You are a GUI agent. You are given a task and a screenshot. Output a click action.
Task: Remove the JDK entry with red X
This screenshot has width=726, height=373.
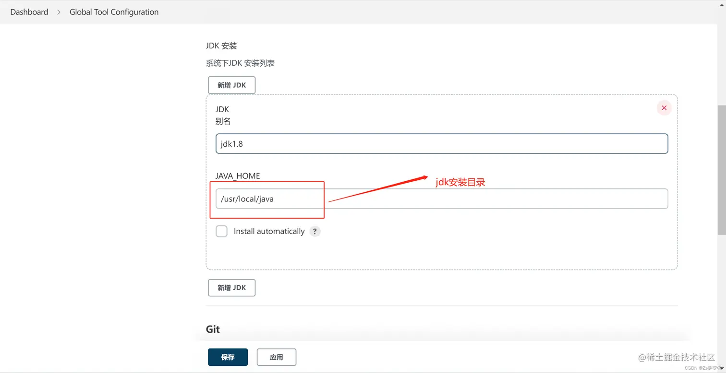point(664,108)
